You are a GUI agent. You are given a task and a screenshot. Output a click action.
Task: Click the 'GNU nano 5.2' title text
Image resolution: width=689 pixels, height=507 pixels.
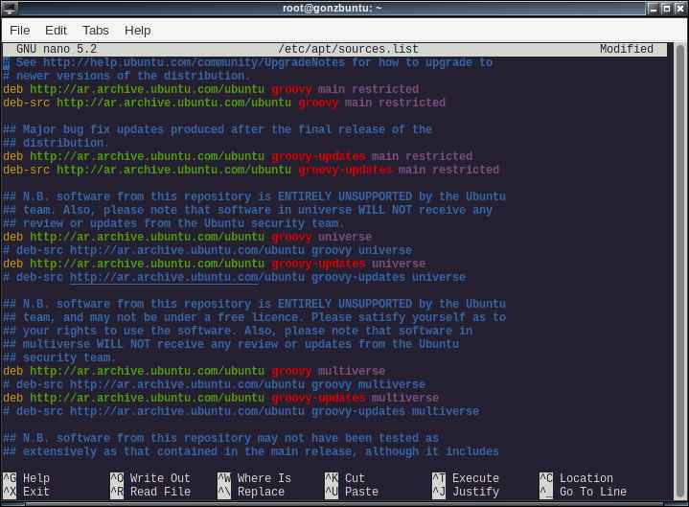point(57,49)
